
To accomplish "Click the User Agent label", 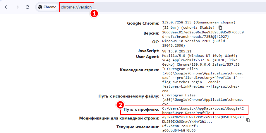I will click(x=148, y=57).
